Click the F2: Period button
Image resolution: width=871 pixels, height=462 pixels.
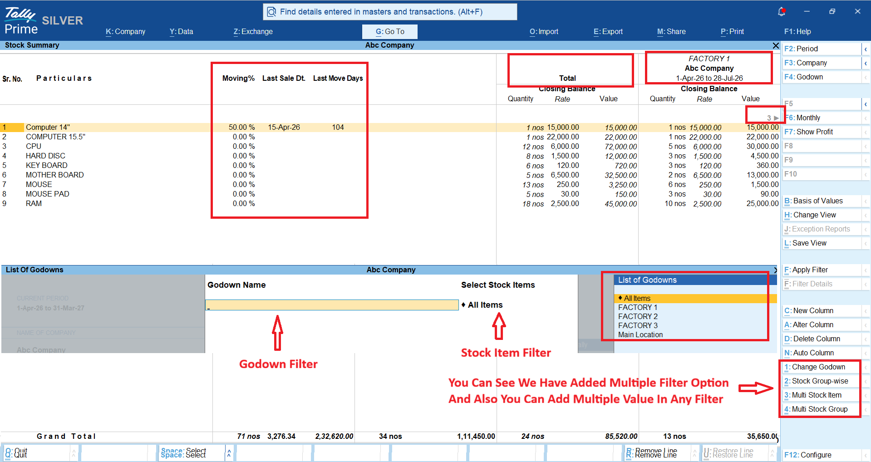822,49
